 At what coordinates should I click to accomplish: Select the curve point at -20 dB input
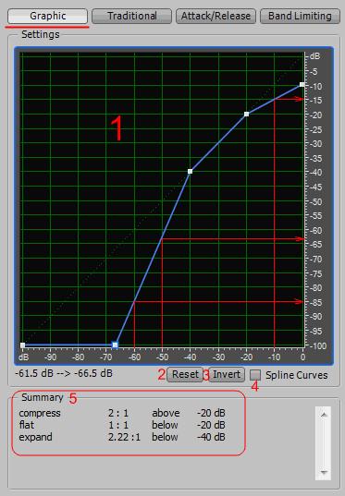coord(246,114)
